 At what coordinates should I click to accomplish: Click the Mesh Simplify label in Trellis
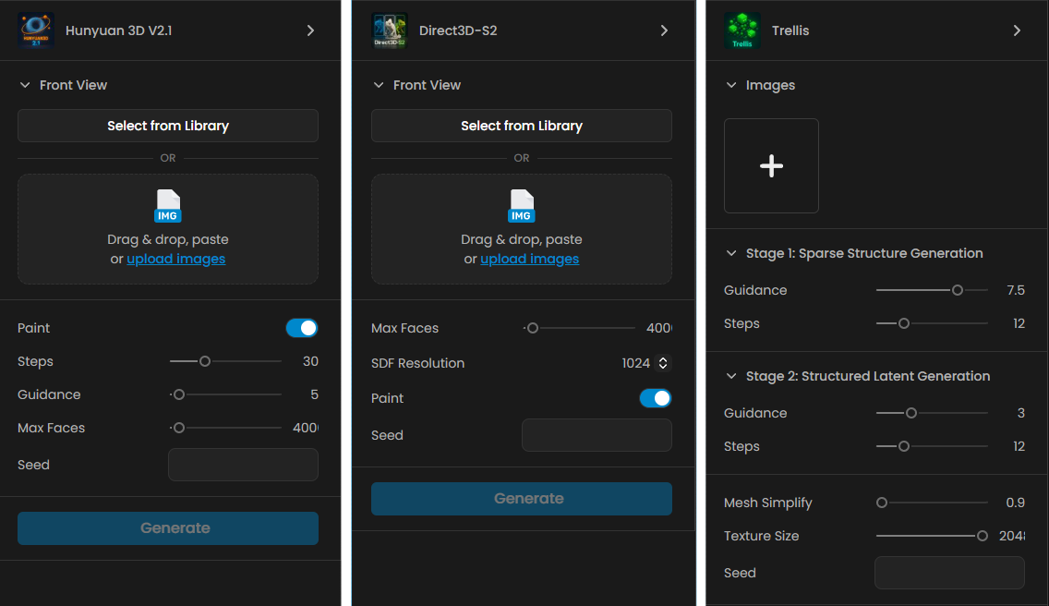[x=768, y=503]
